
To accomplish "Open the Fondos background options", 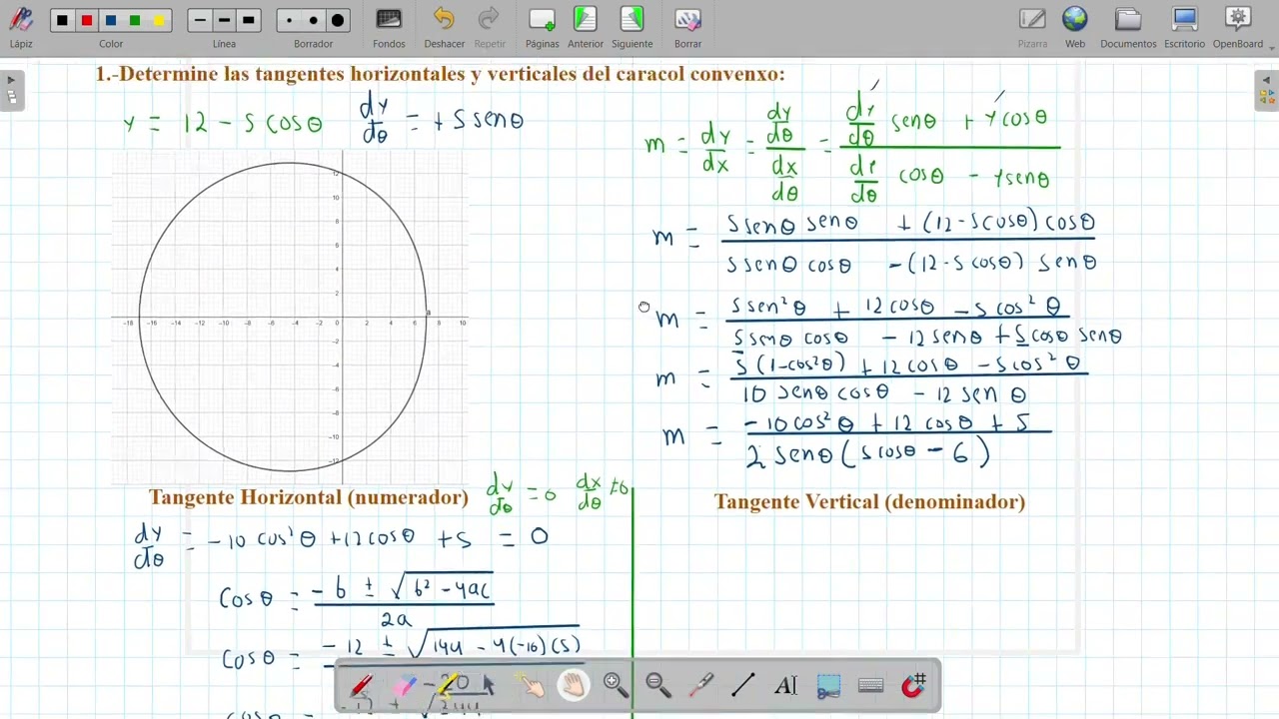I will (389, 27).
